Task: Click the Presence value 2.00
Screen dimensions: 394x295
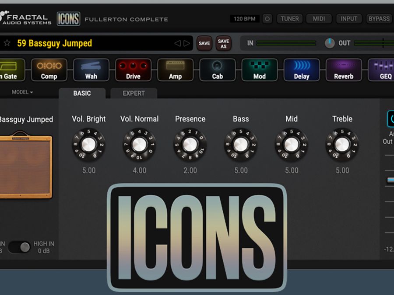Action: tap(190, 170)
